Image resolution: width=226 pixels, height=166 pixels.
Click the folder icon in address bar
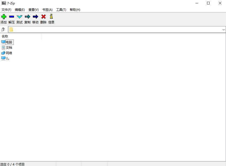(11, 30)
